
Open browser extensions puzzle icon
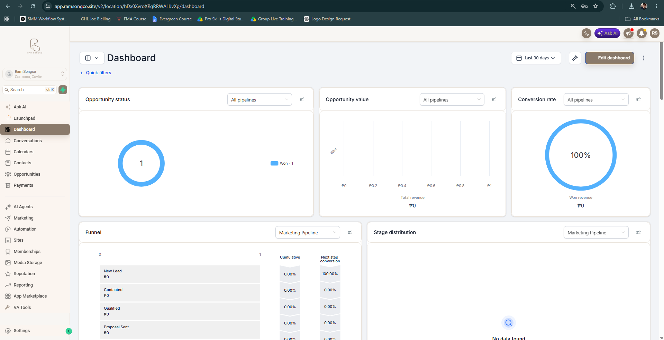pyautogui.click(x=613, y=6)
